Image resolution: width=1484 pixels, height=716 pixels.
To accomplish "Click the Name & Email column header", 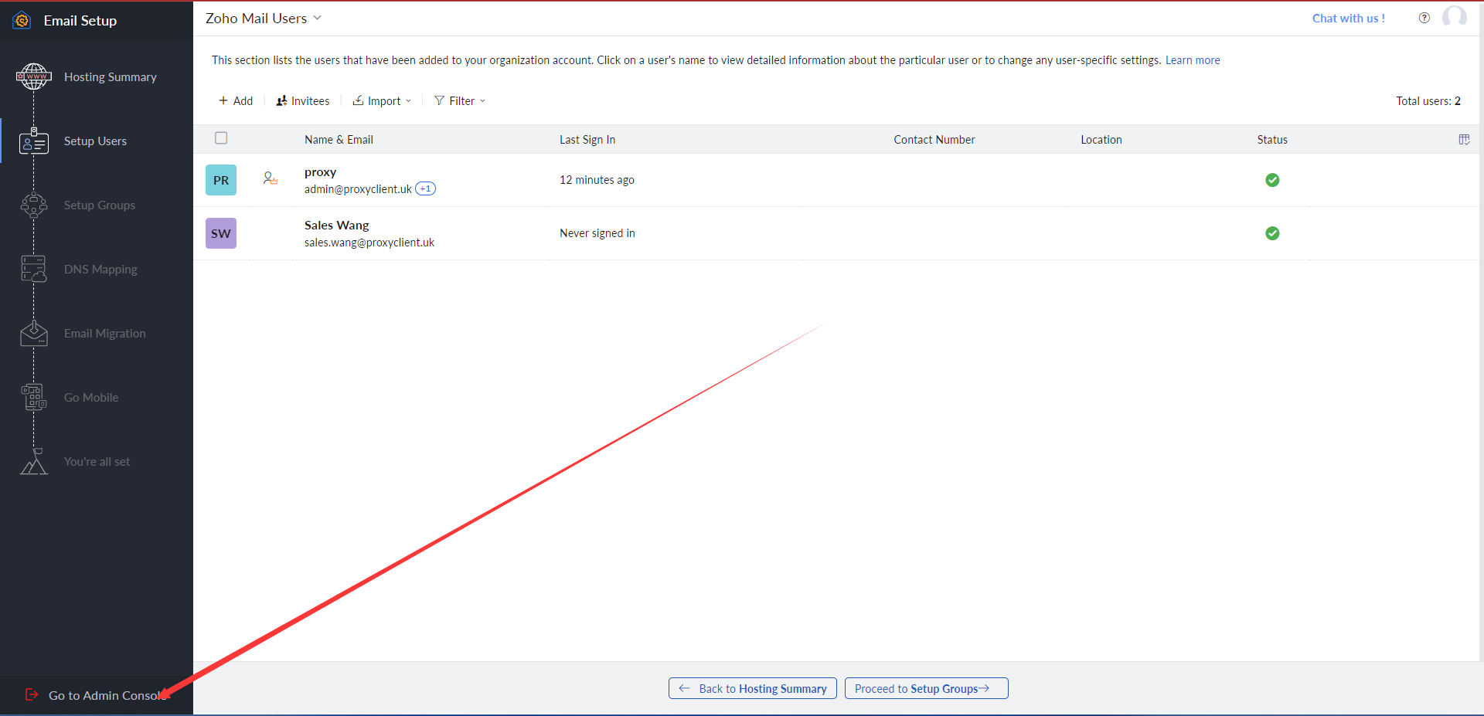I will coord(339,140).
